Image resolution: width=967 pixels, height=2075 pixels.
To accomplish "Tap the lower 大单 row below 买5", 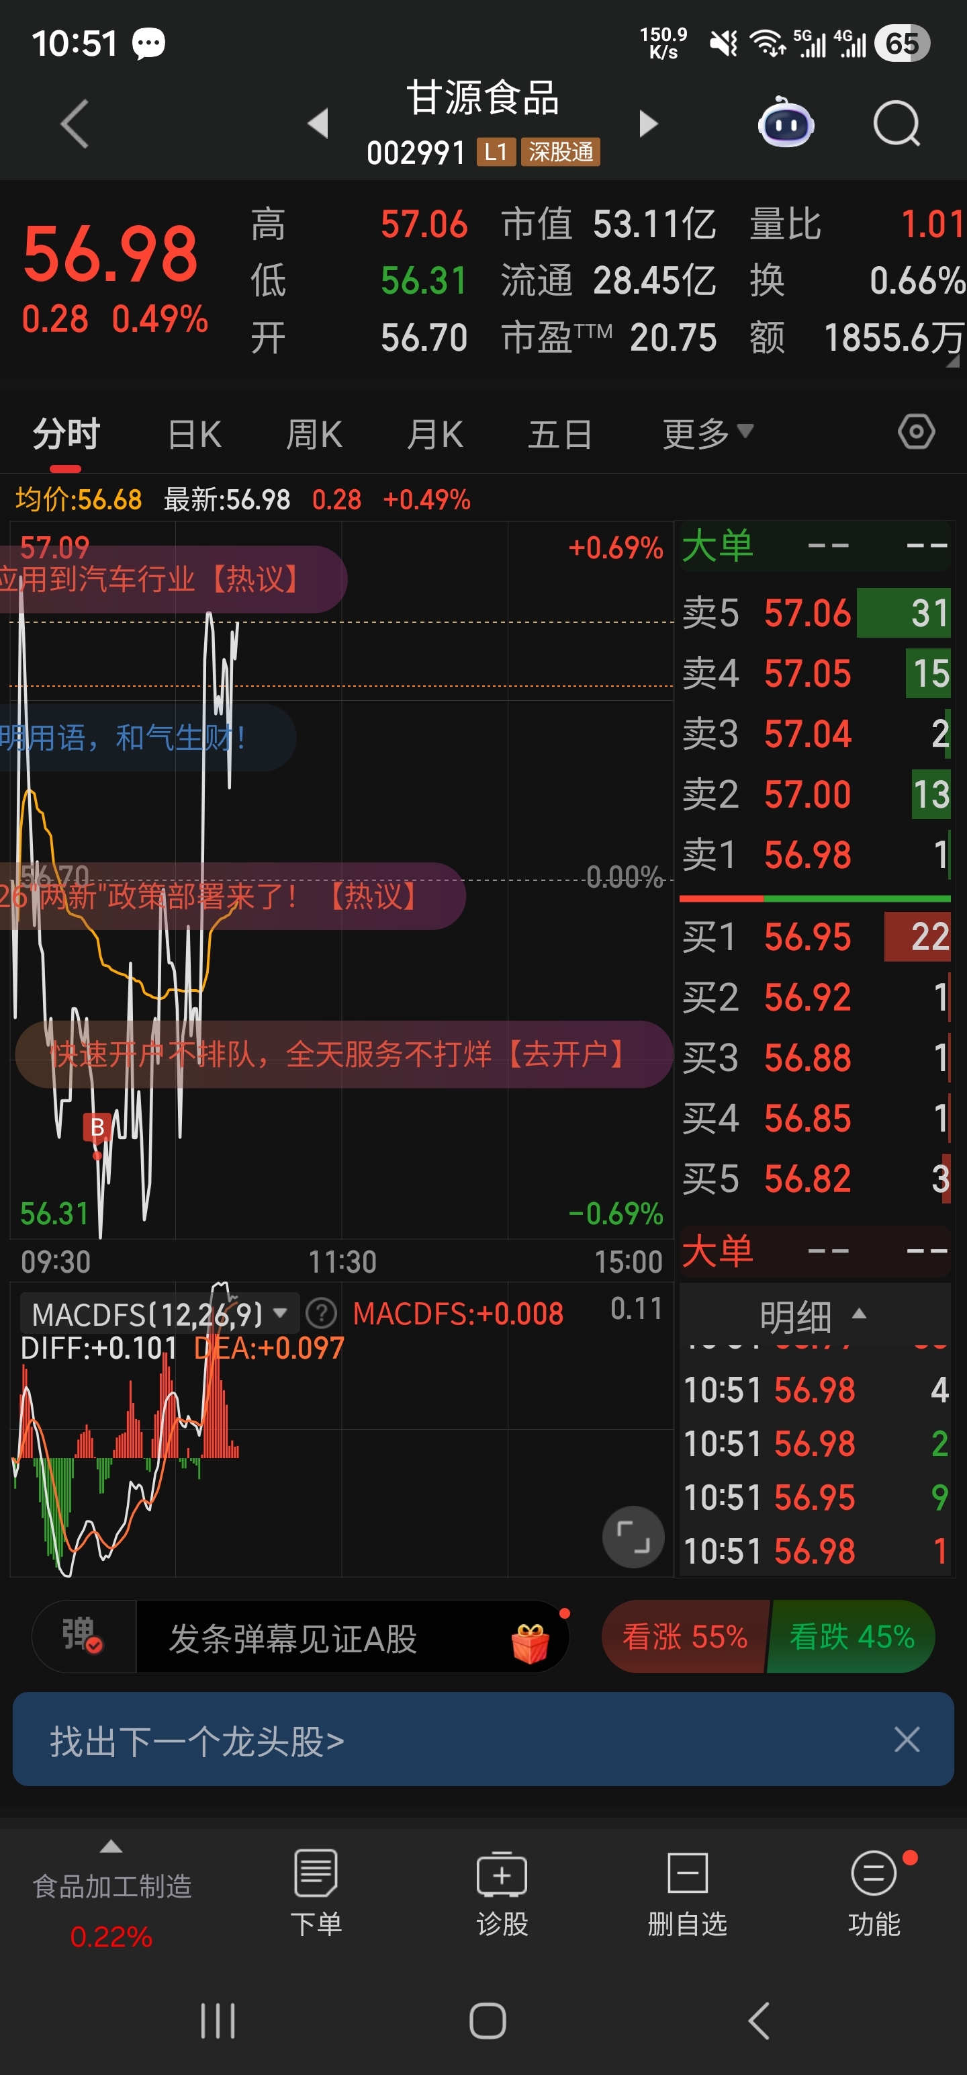I will 815,1251.
